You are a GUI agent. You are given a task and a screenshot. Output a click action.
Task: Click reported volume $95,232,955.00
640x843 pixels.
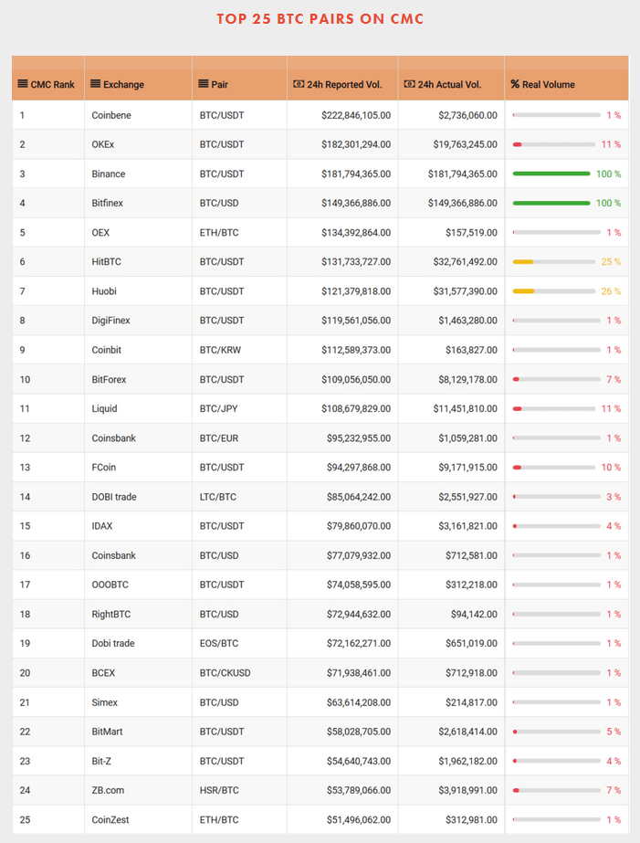359,438
